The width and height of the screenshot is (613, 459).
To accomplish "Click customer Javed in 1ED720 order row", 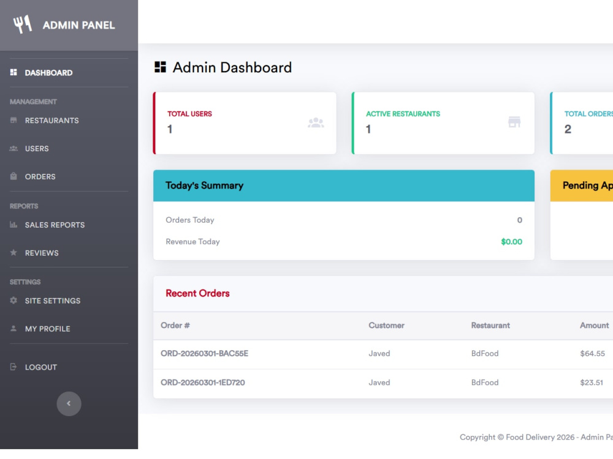I will tap(379, 382).
